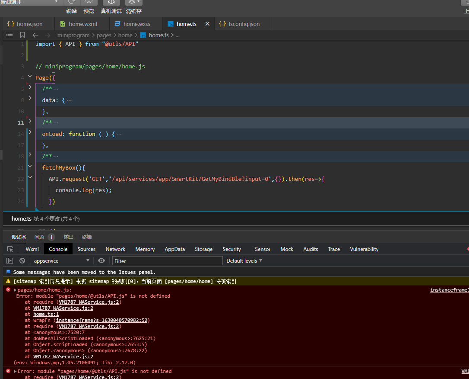Open the home.ts:1 link in the error trace
The width and height of the screenshot is (469, 379).
(46, 314)
